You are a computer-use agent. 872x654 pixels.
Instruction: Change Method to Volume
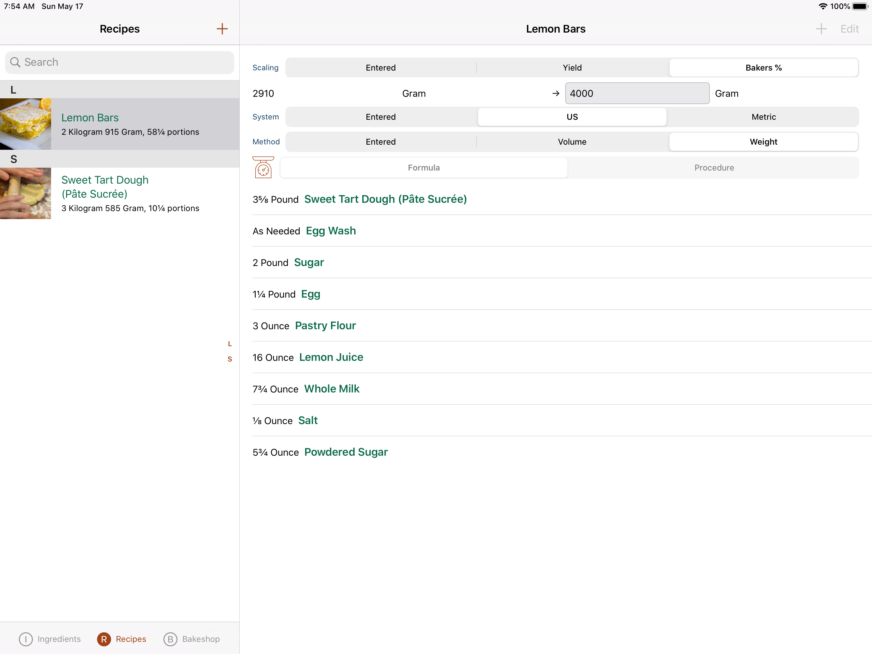[572, 141]
